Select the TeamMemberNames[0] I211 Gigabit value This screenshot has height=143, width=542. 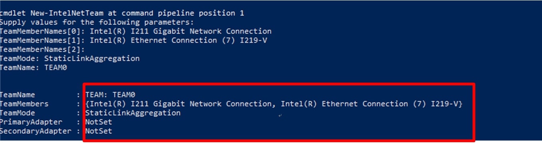180,31
